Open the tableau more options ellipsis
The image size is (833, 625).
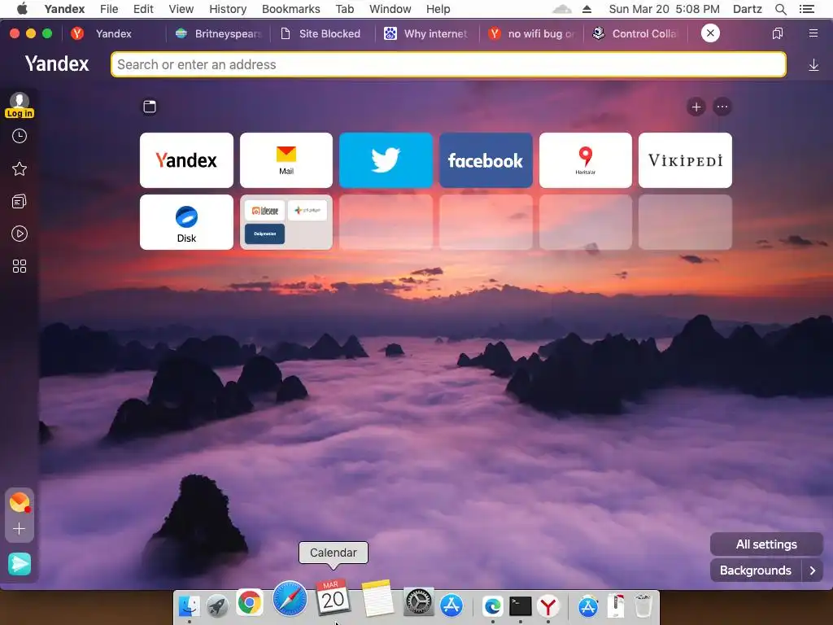722,107
